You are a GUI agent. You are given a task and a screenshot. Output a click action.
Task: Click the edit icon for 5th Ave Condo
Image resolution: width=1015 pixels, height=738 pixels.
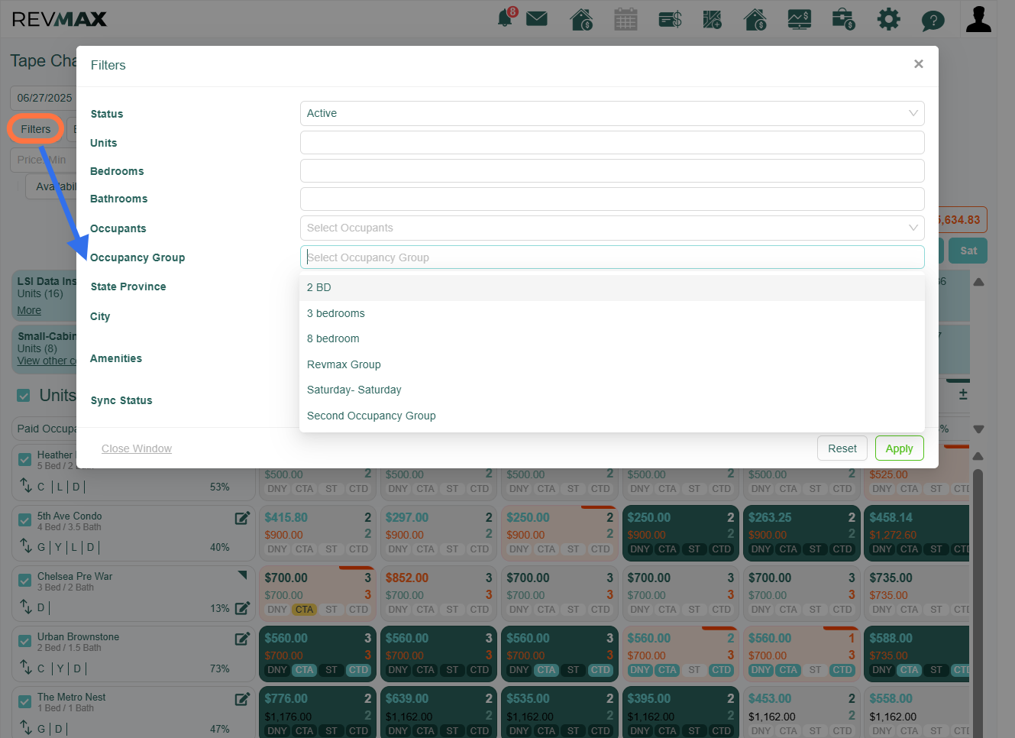click(242, 518)
